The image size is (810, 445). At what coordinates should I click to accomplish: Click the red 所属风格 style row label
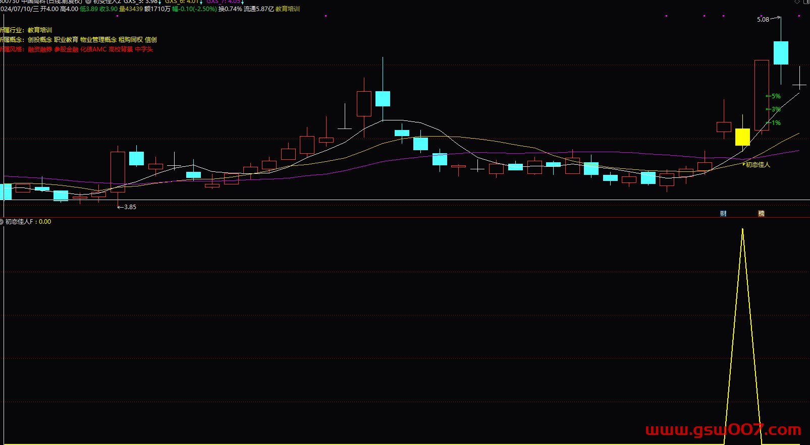(x=11, y=49)
